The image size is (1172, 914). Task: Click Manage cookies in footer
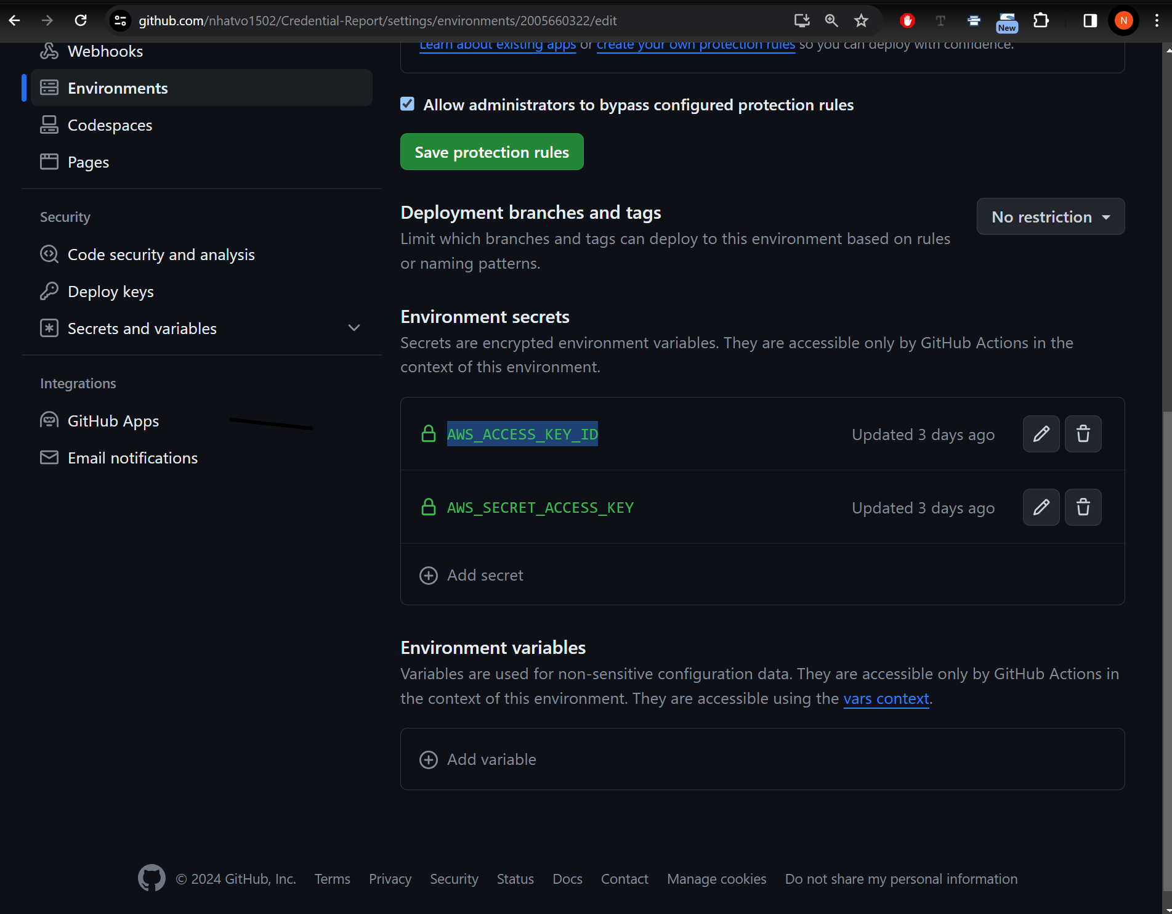(x=717, y=879)
